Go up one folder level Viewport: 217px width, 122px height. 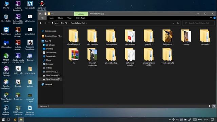pos(53,23)
